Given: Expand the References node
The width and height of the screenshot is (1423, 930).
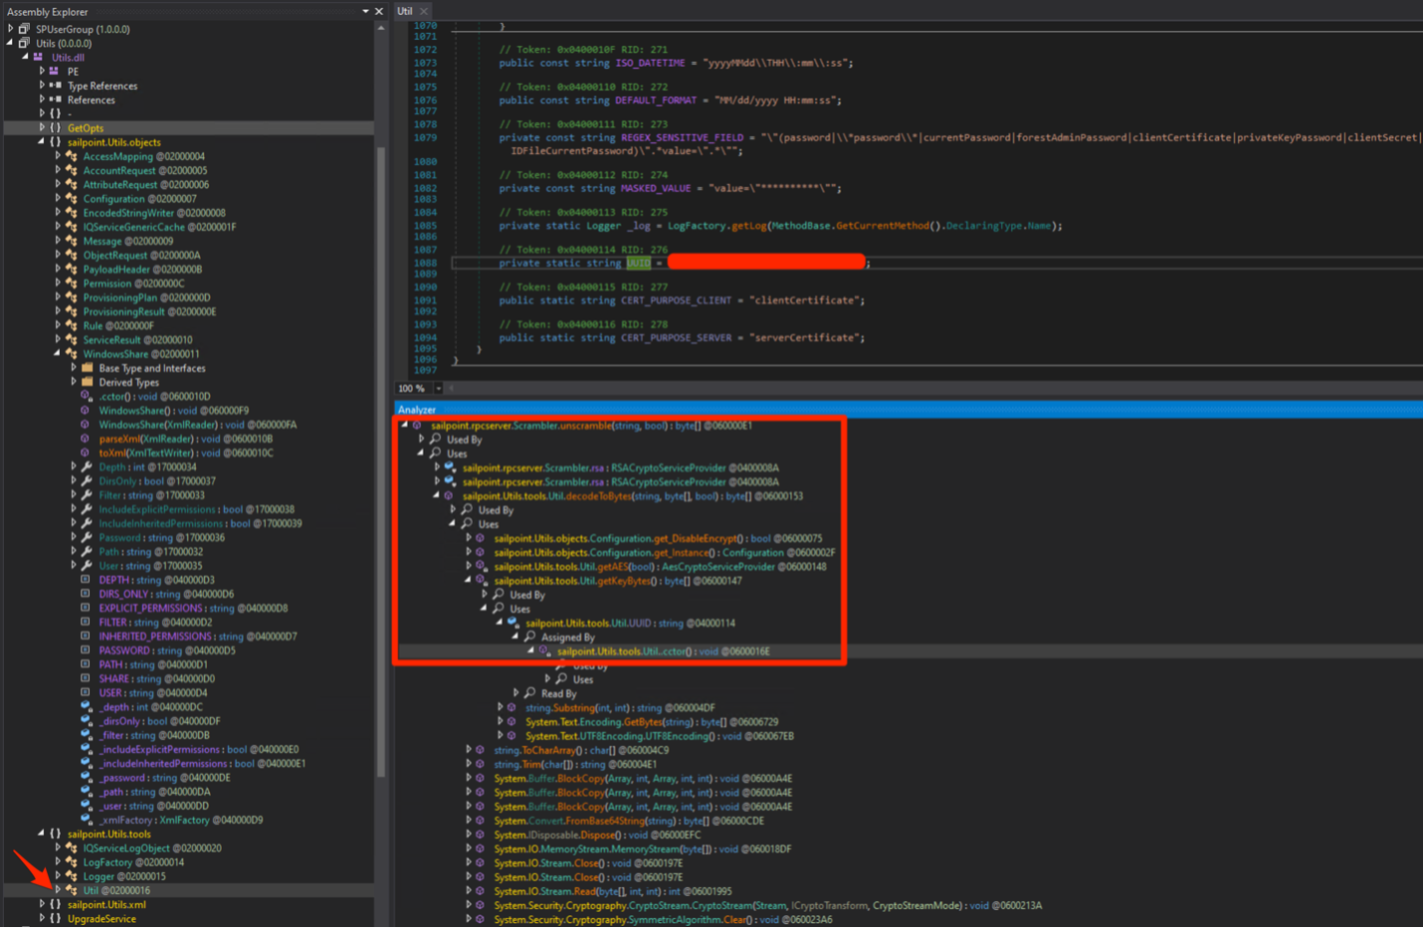Looking at the screenshot, I should coord(42,99).
